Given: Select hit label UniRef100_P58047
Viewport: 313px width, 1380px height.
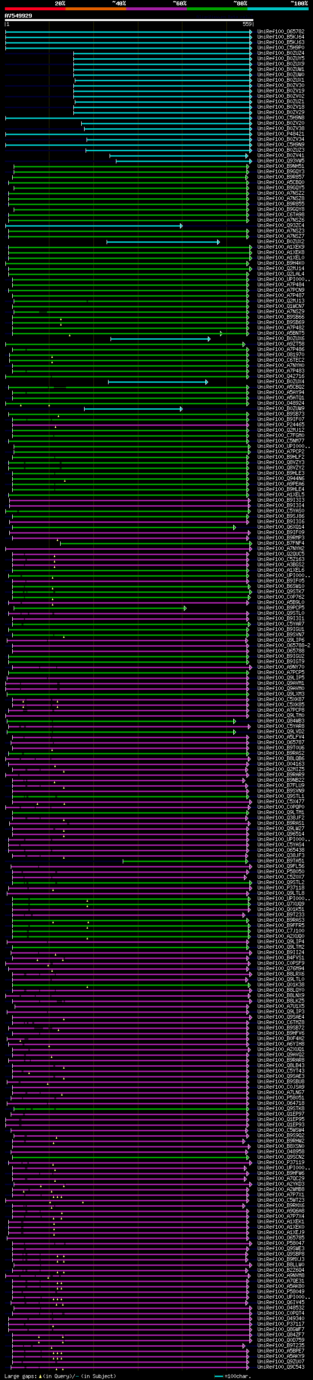Looking at the screenshot, I should [281, 1243].
